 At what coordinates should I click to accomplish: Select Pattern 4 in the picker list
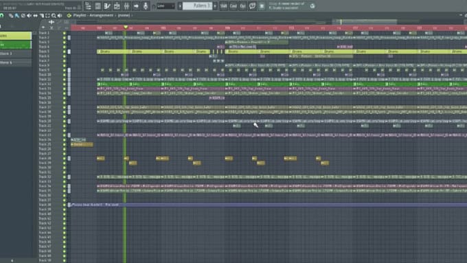(16, 63)
